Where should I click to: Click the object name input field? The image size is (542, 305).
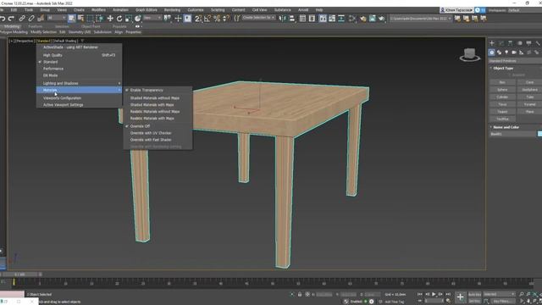pyautogui.click(x=513, y=134)
